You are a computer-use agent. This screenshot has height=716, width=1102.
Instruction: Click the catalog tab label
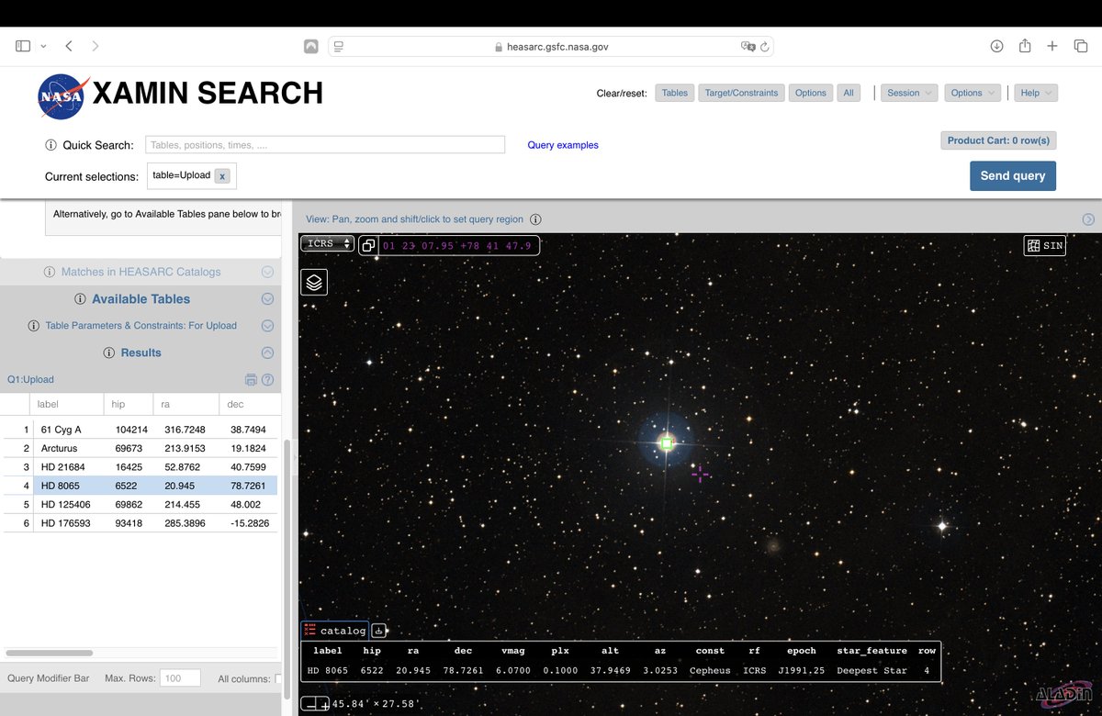coord(343,631)
